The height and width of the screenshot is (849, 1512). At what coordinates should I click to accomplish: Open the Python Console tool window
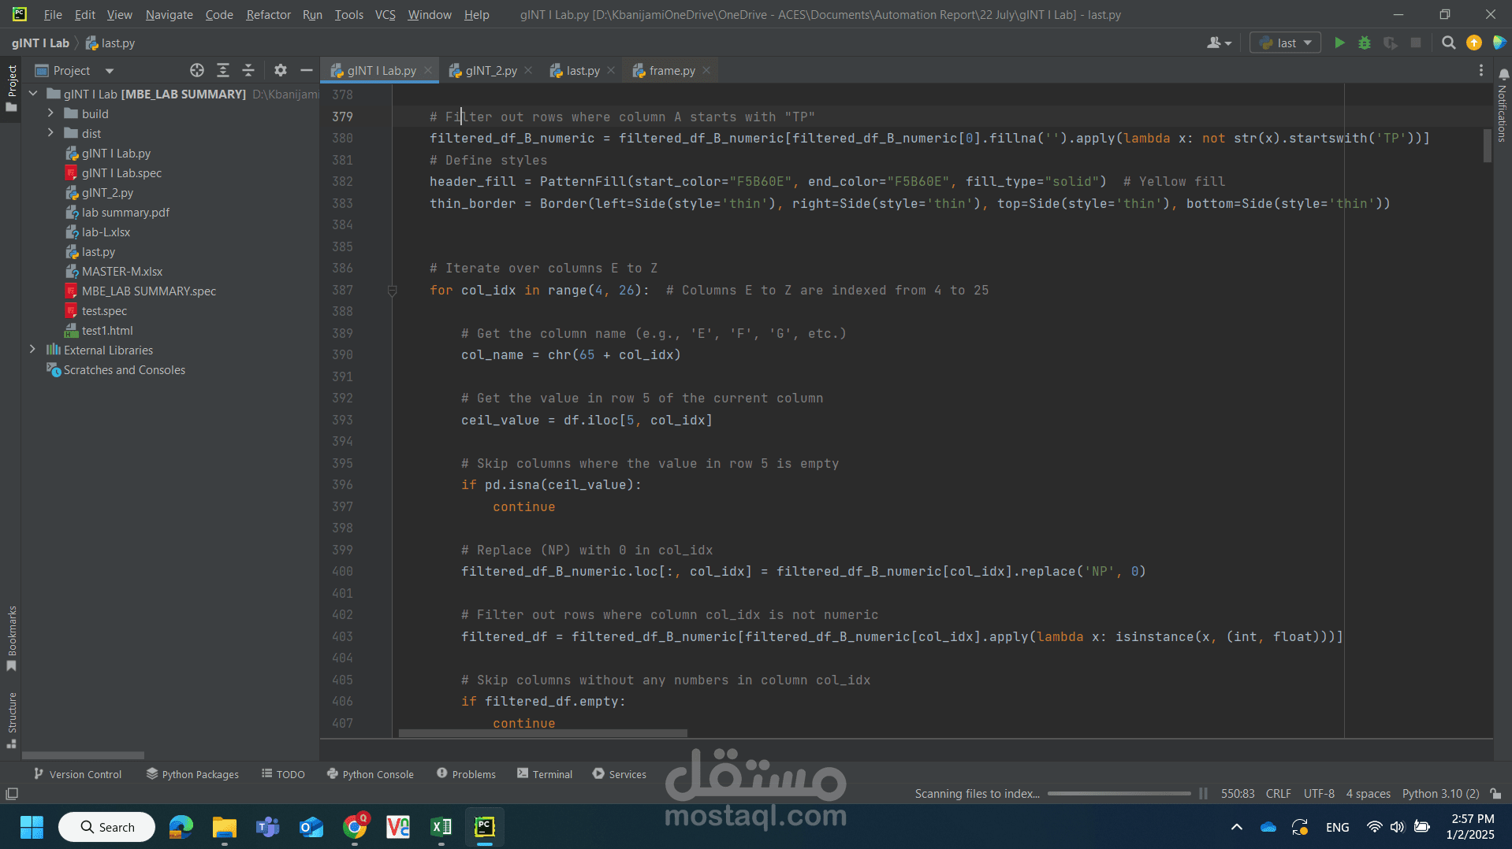[370, 774]
